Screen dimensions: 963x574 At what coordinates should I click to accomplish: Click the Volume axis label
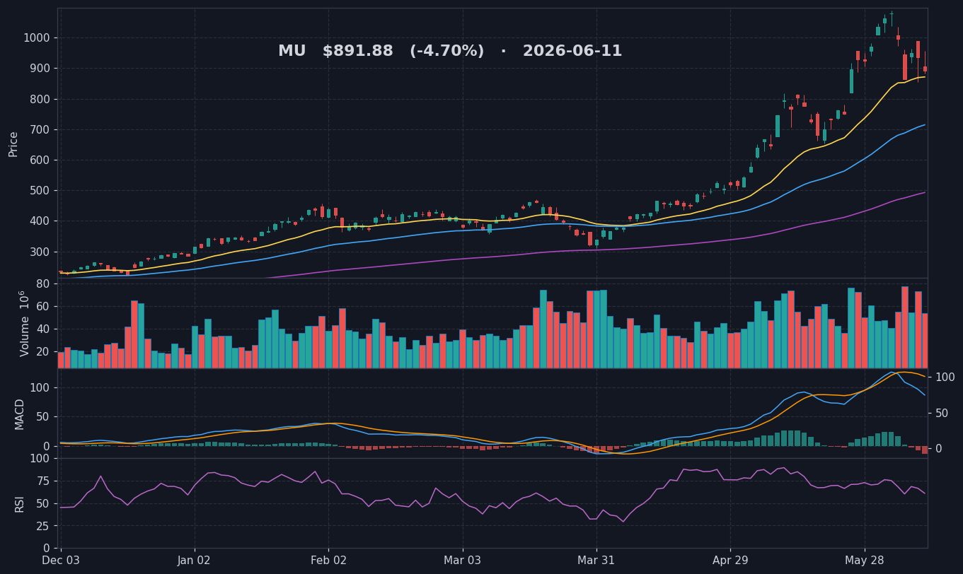[x=24, y=323]
